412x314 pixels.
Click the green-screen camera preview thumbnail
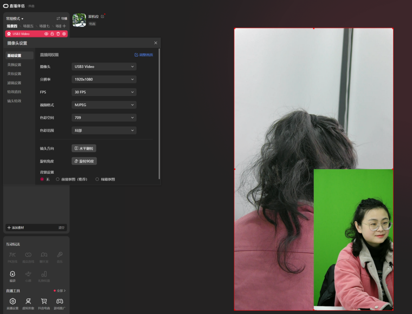click(x=353, y=240)
